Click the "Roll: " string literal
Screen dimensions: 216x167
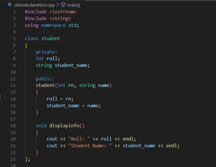point(79,139)
